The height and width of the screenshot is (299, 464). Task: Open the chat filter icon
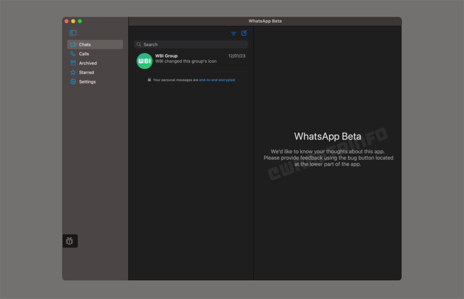233,33
